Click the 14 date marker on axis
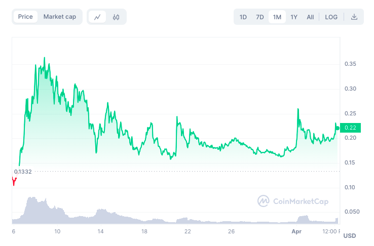The image size is (374, 246). [x=101, y=231]
